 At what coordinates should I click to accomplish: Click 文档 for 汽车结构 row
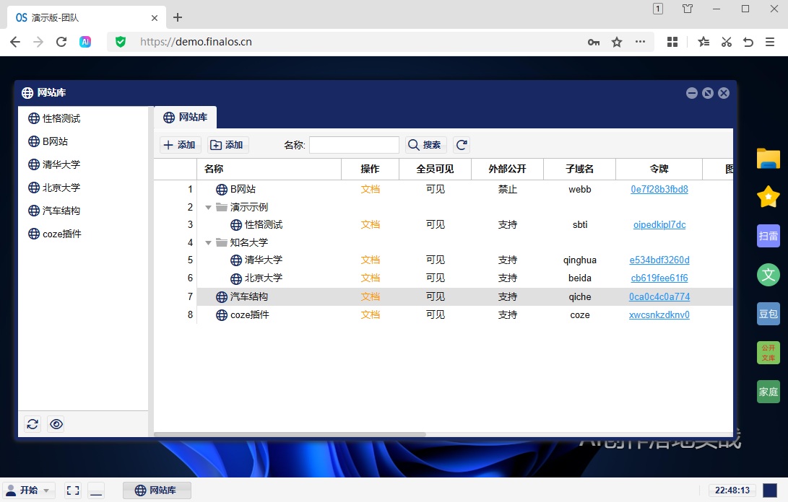(370, 296)
